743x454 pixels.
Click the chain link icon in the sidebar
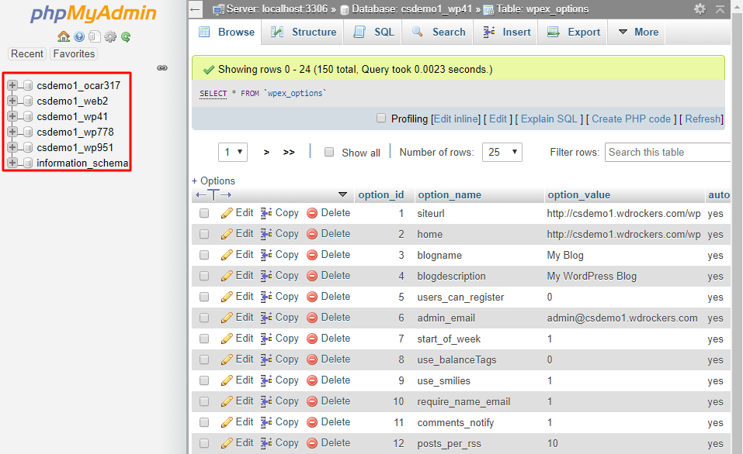(162, 68)
